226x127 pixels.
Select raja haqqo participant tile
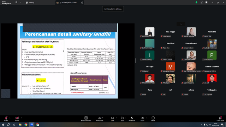171,32
